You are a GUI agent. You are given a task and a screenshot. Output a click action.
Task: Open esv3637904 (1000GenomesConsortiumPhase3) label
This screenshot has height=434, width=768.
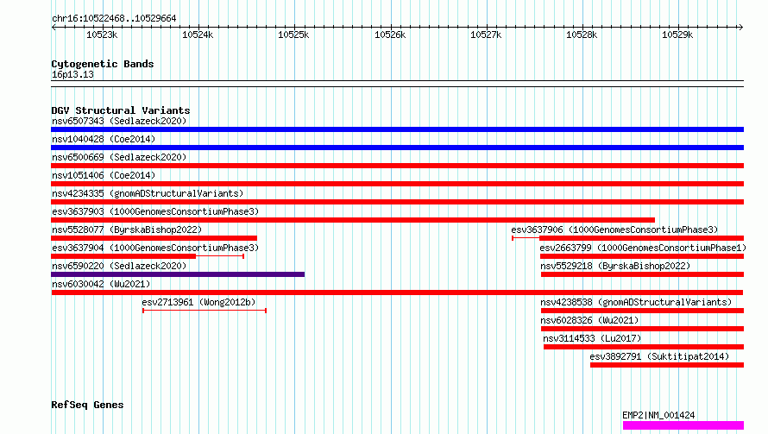tap(155, 248)
